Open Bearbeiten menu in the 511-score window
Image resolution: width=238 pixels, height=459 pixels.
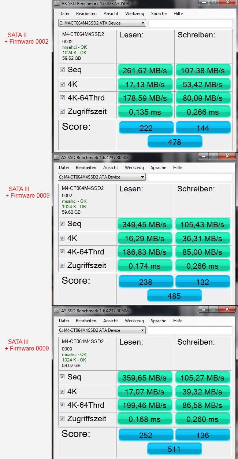tap(86, 321)
